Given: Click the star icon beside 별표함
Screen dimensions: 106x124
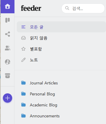Looking at the screenshot, I should pyautogui.click(x=23, y=49).
